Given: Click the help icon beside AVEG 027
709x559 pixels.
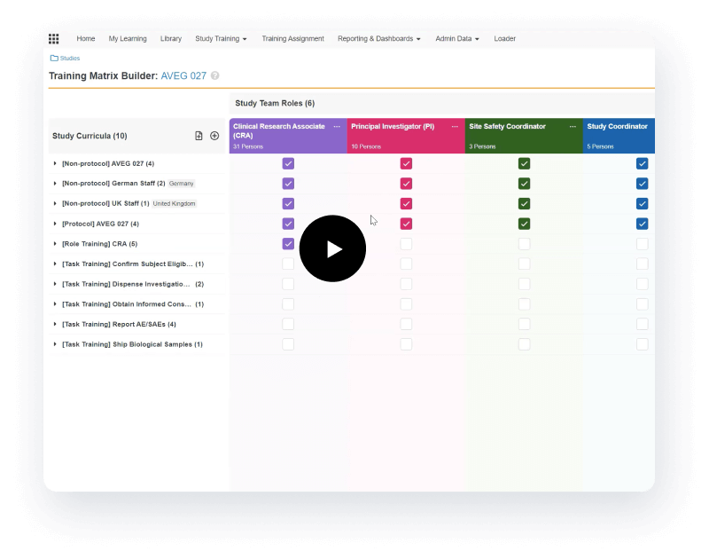Looking at the screenshot, I should pos(215,76).
